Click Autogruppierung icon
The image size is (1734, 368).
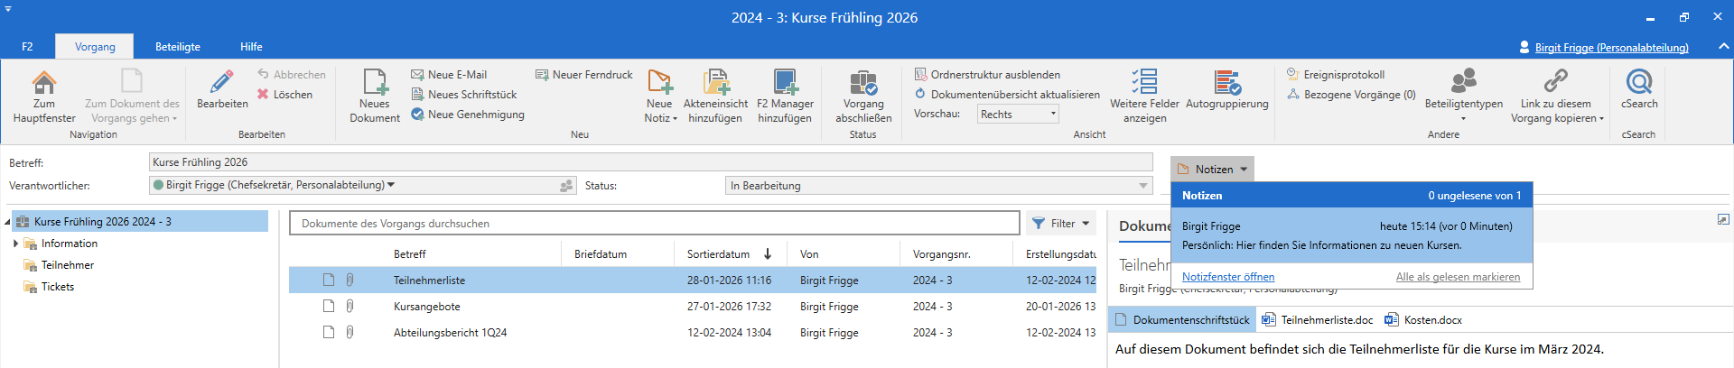click(x=1226, y=83)
